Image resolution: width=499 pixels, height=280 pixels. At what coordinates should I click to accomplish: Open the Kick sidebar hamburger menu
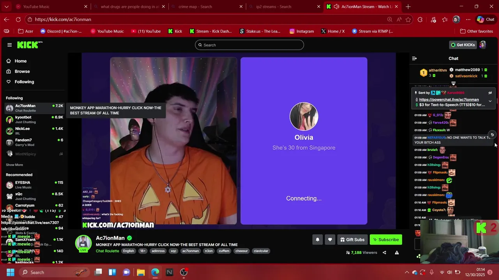coord(9,45)
